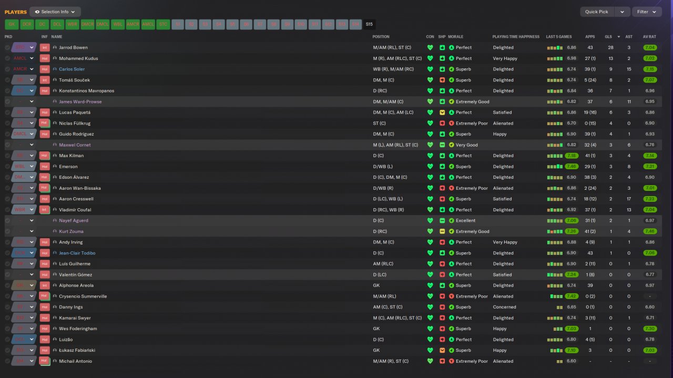
Task: Click Aaron Wan-Bissaka's red morale icon
Action: [452, 188]
